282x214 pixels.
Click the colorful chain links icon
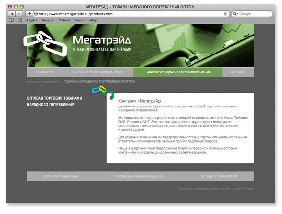click(103, 92)
